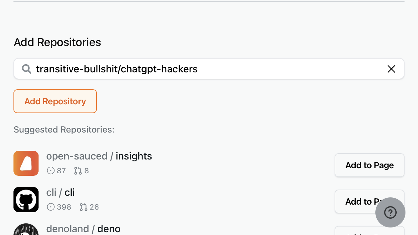Screen dimensions: 418x235
Task: Click the issues icon showing 398
Action: pyautogui.click(x=50, y=207)
